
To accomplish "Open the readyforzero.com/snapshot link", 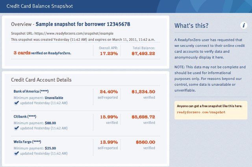I will point(201,112).
